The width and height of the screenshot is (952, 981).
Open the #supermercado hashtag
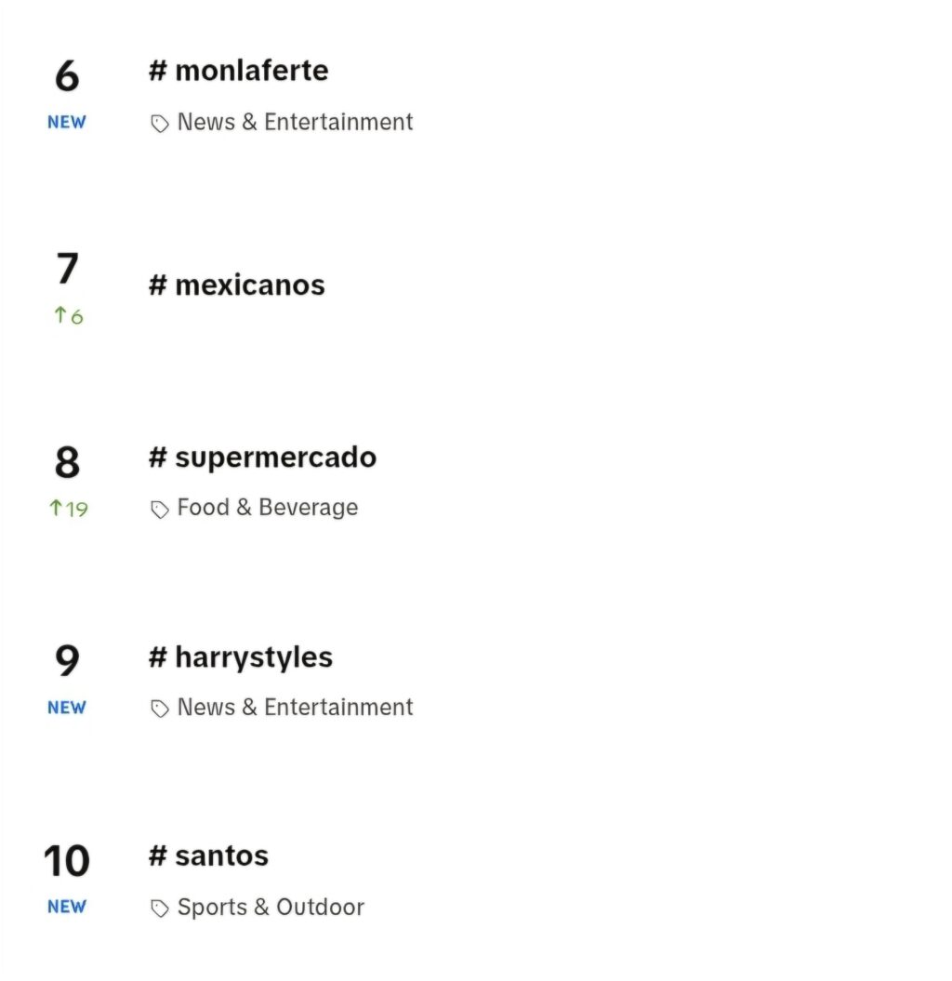pos(263,458)
